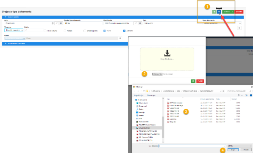Viewport: 253px width, 153px height.
Task: Click the light green arrow button in the header
Action: pos(214,12)
